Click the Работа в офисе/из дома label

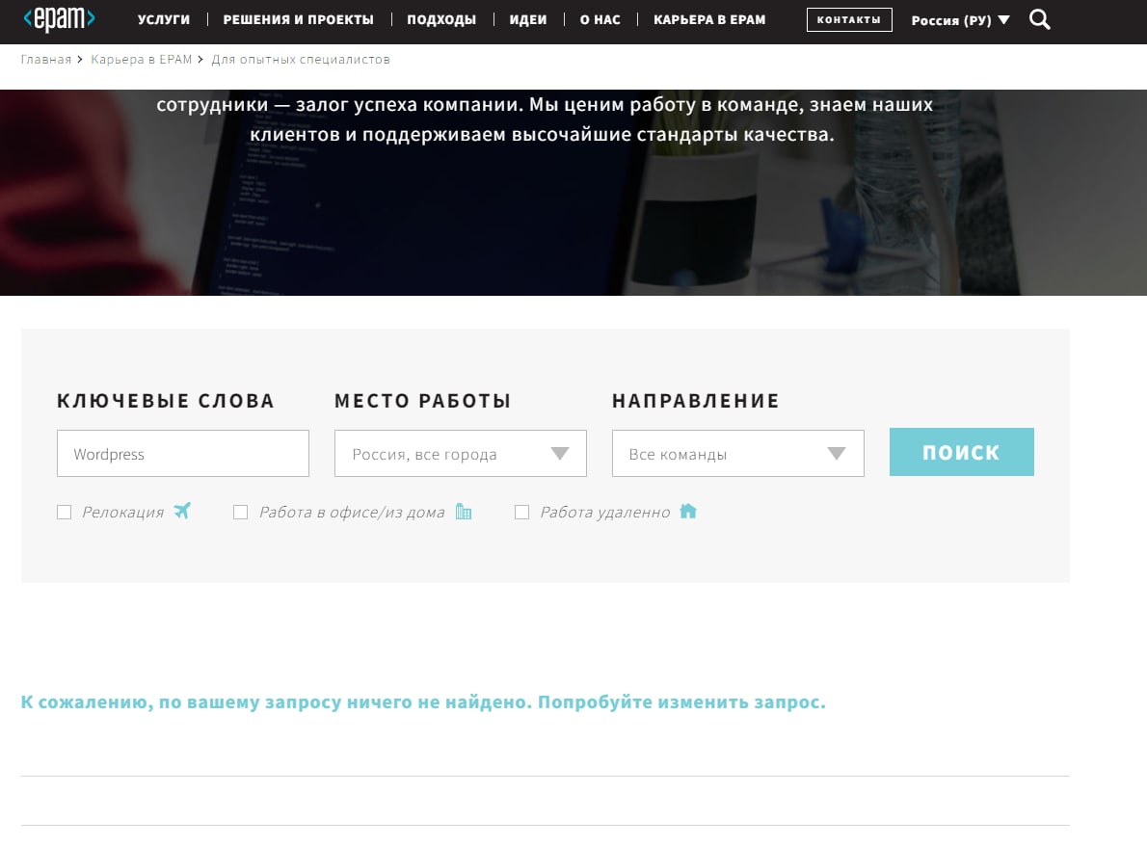pyautogui.click(x=352, y=512)
